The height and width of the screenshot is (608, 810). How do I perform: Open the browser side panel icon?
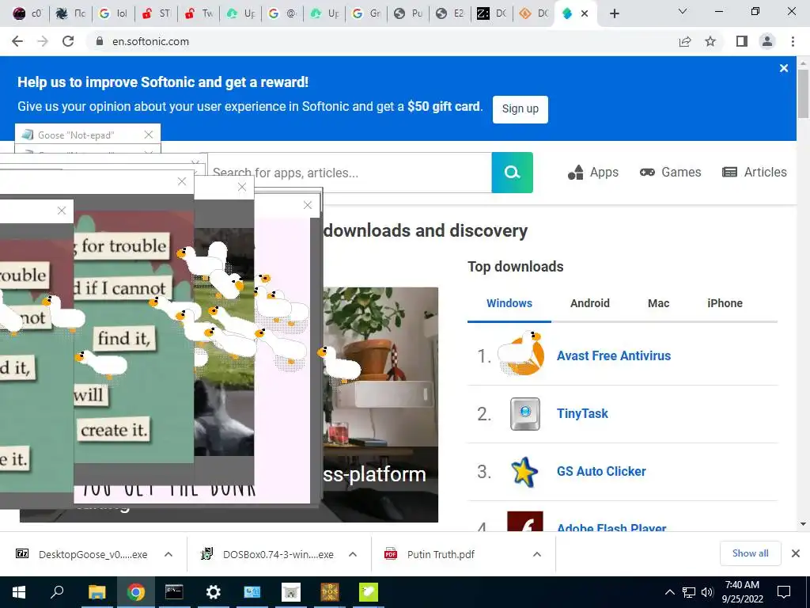click(x=742, y=41)
